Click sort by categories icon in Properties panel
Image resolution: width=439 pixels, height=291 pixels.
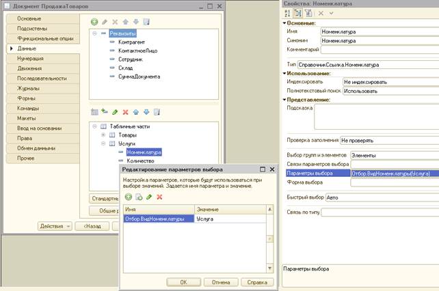point(297,13)
